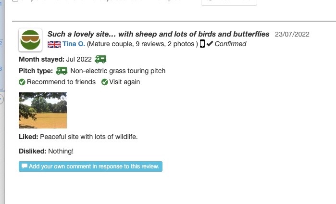Add your own comment to this review
Screen dimensions: 336x204
pyautogui.click(x=91, y=166)
